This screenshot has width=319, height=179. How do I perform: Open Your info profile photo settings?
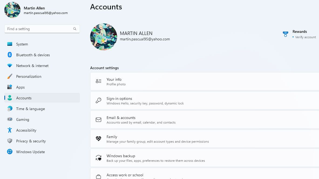coord(204,81)
